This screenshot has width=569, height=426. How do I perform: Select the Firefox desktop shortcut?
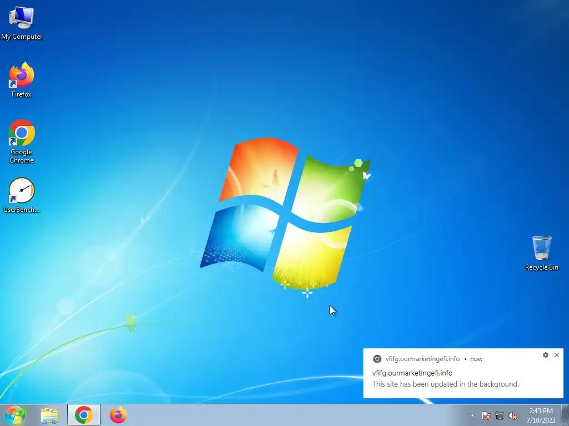coord(22,80)
